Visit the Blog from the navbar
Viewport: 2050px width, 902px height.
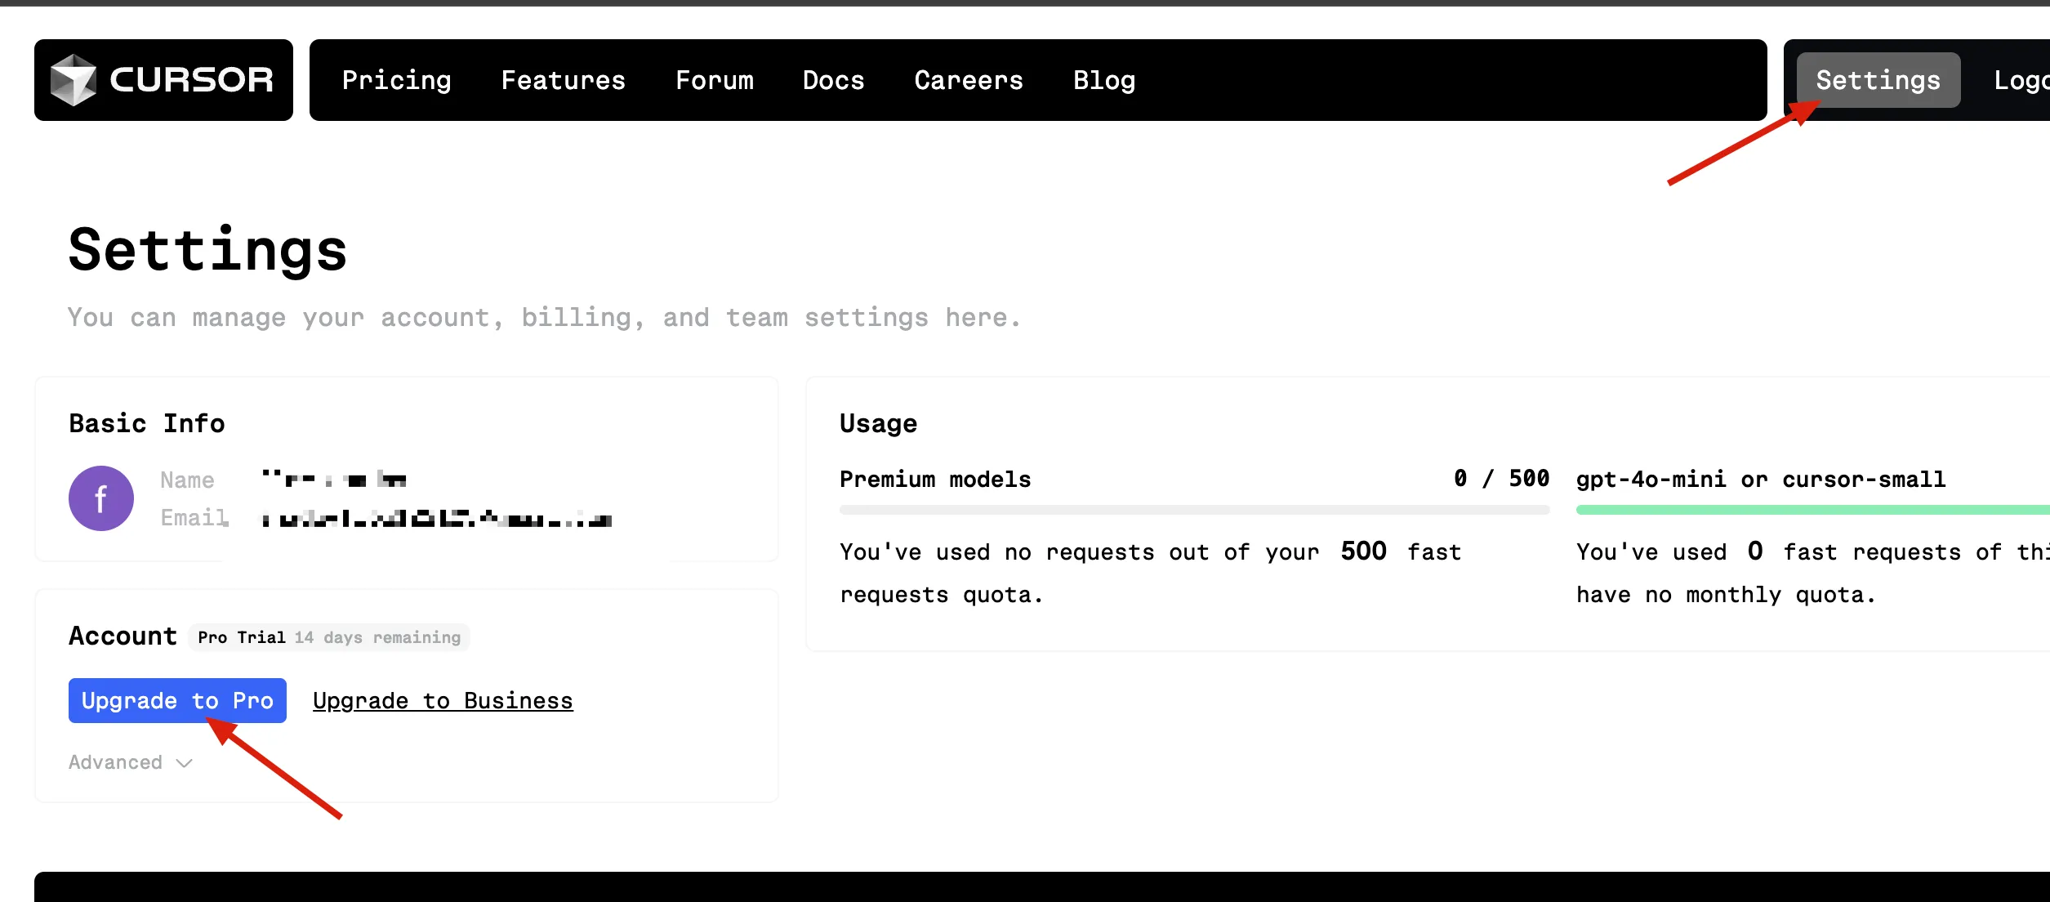(x=1104, y=80)
